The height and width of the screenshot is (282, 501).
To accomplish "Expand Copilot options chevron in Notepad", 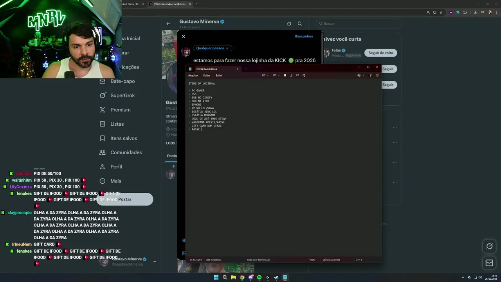I will pyautogui.click(x=363, y=75).
